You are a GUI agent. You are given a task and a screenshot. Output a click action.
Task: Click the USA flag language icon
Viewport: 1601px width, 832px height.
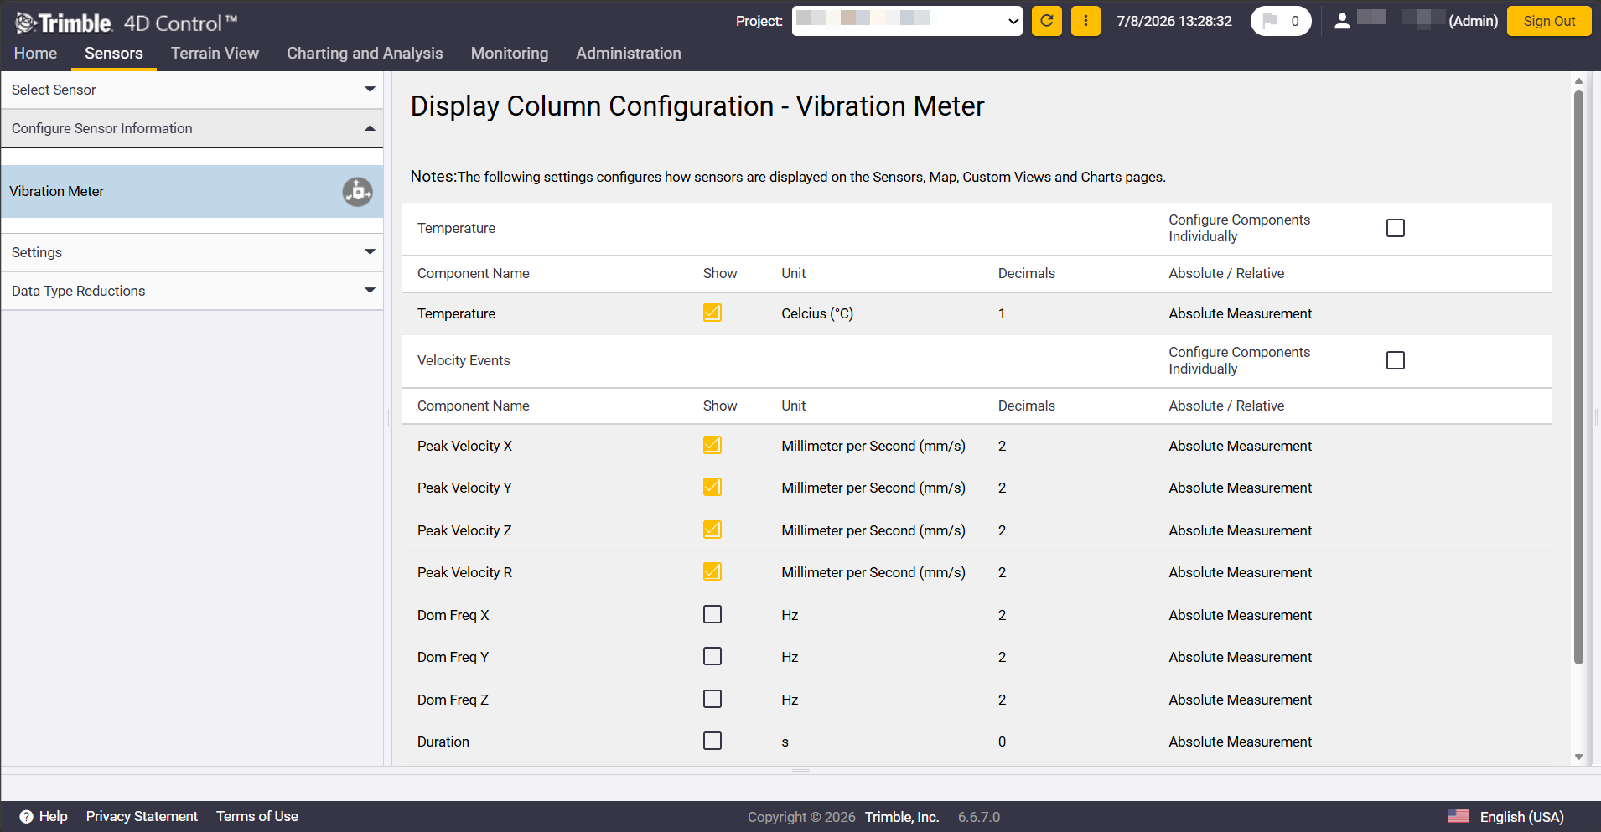click(x=1459, y=816)
